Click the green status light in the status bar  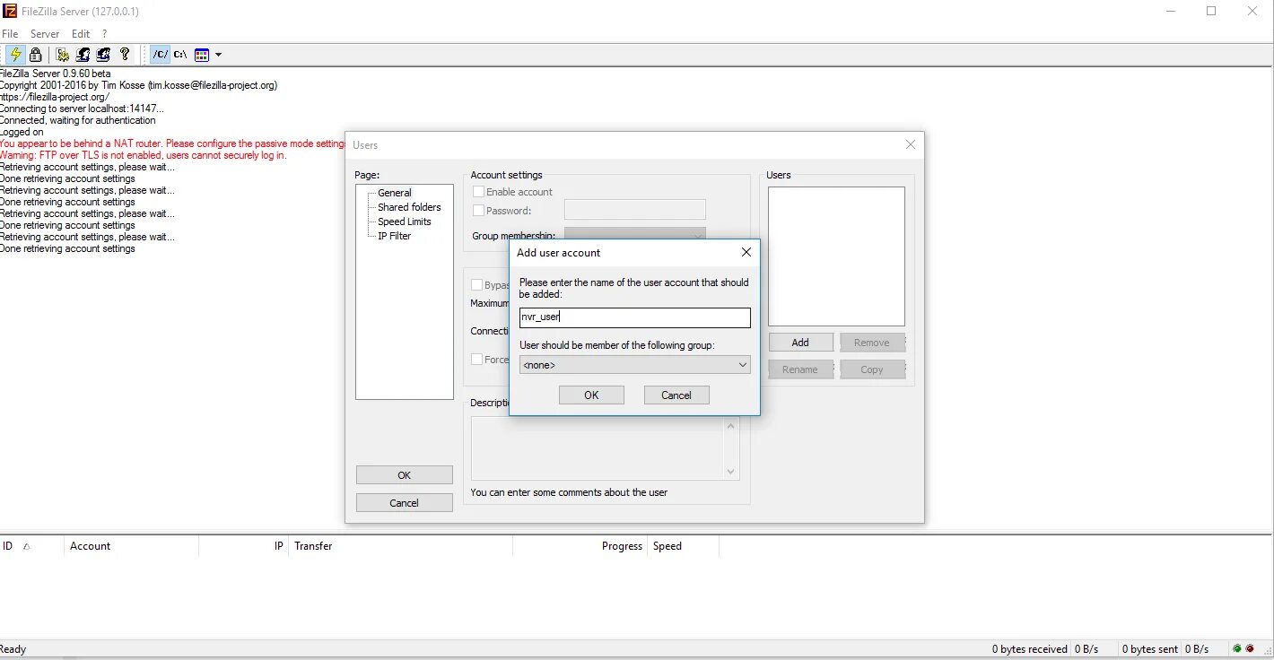pyautogui.click(x=1237, y=648)
